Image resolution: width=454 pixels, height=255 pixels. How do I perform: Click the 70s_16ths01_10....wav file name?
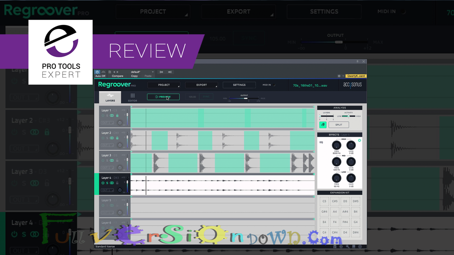tap(310, 85)
